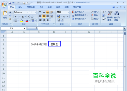The width and height of the screenshot is (127, 91).
Task: Click insert function fx button
Action: [x=36, y=28]
